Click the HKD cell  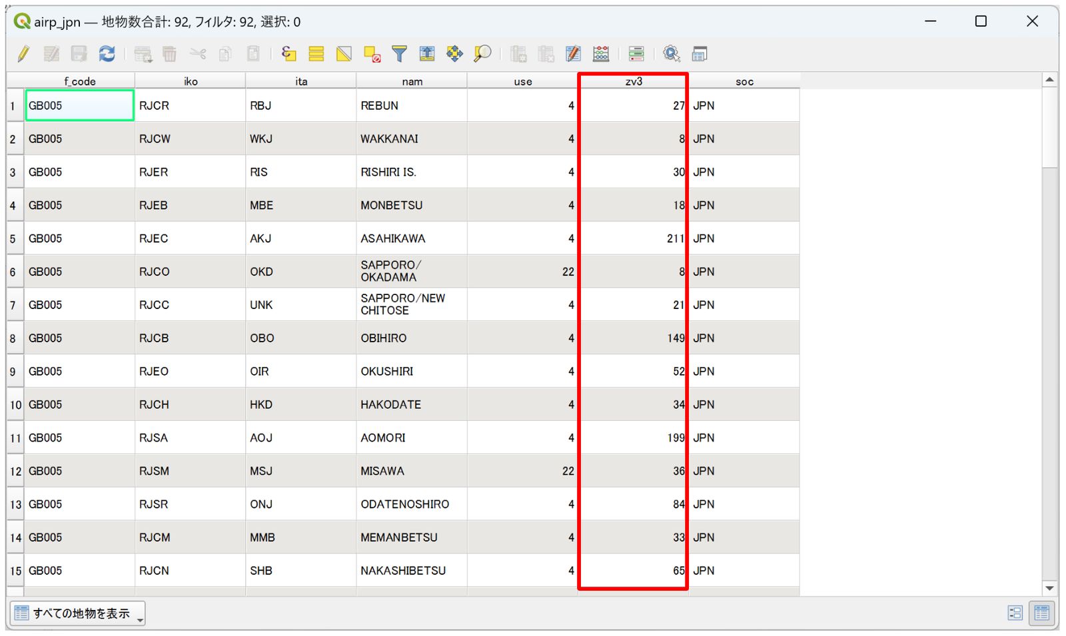click(x=301, y=404)
